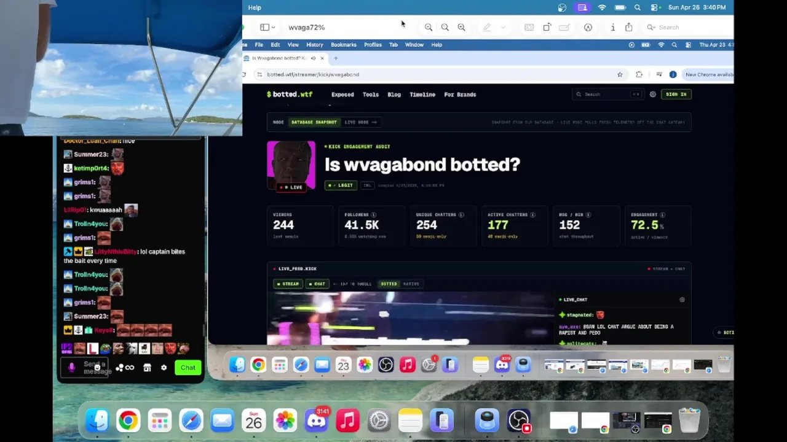Expand highlight color dropdown arrow in Preview

503,27
